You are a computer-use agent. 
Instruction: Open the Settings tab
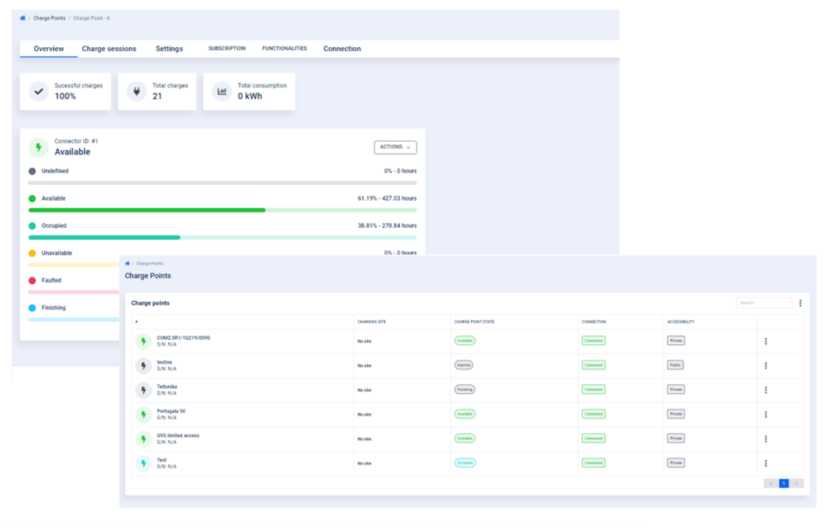pos(169,49)
